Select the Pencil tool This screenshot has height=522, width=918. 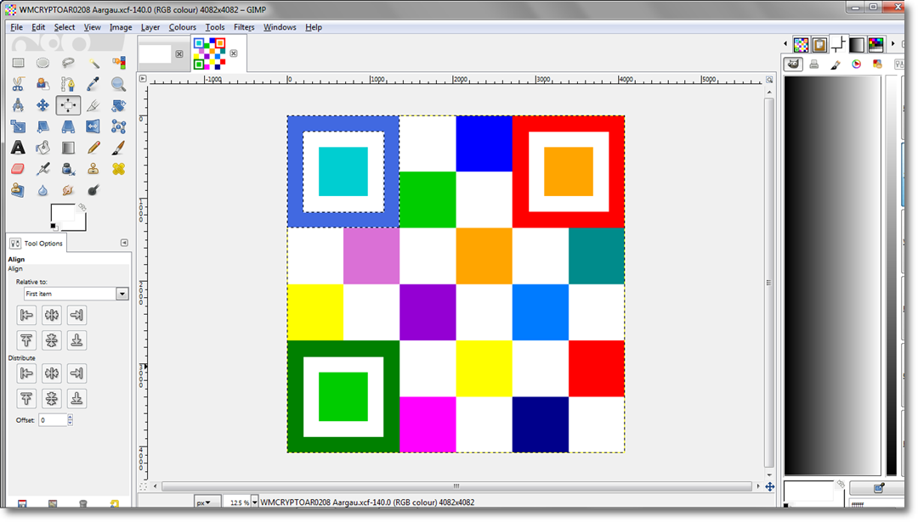93,148
